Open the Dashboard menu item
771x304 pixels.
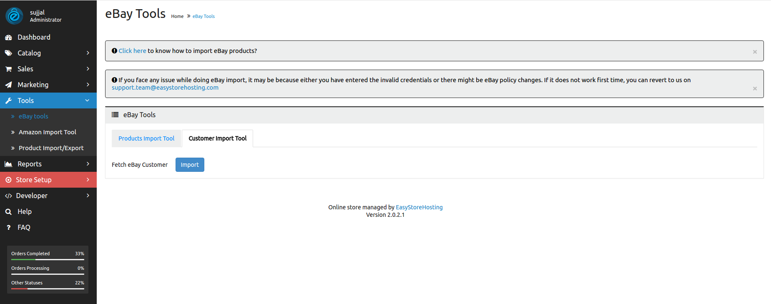(x=48, y=37)
